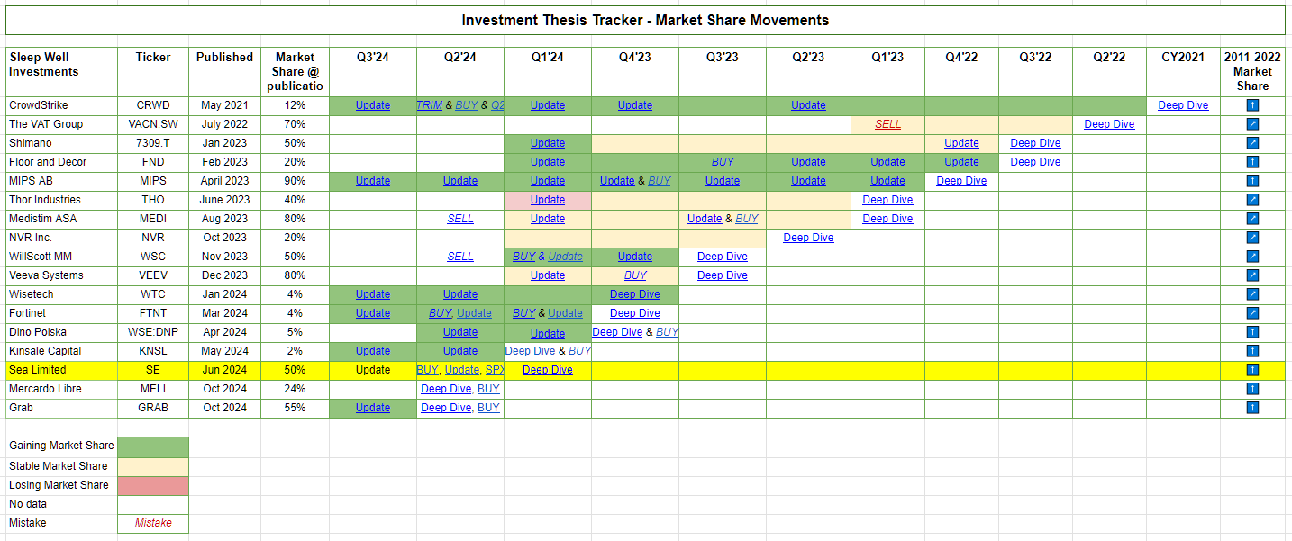Click Sea Limited market share icon

pos(1252,370)
